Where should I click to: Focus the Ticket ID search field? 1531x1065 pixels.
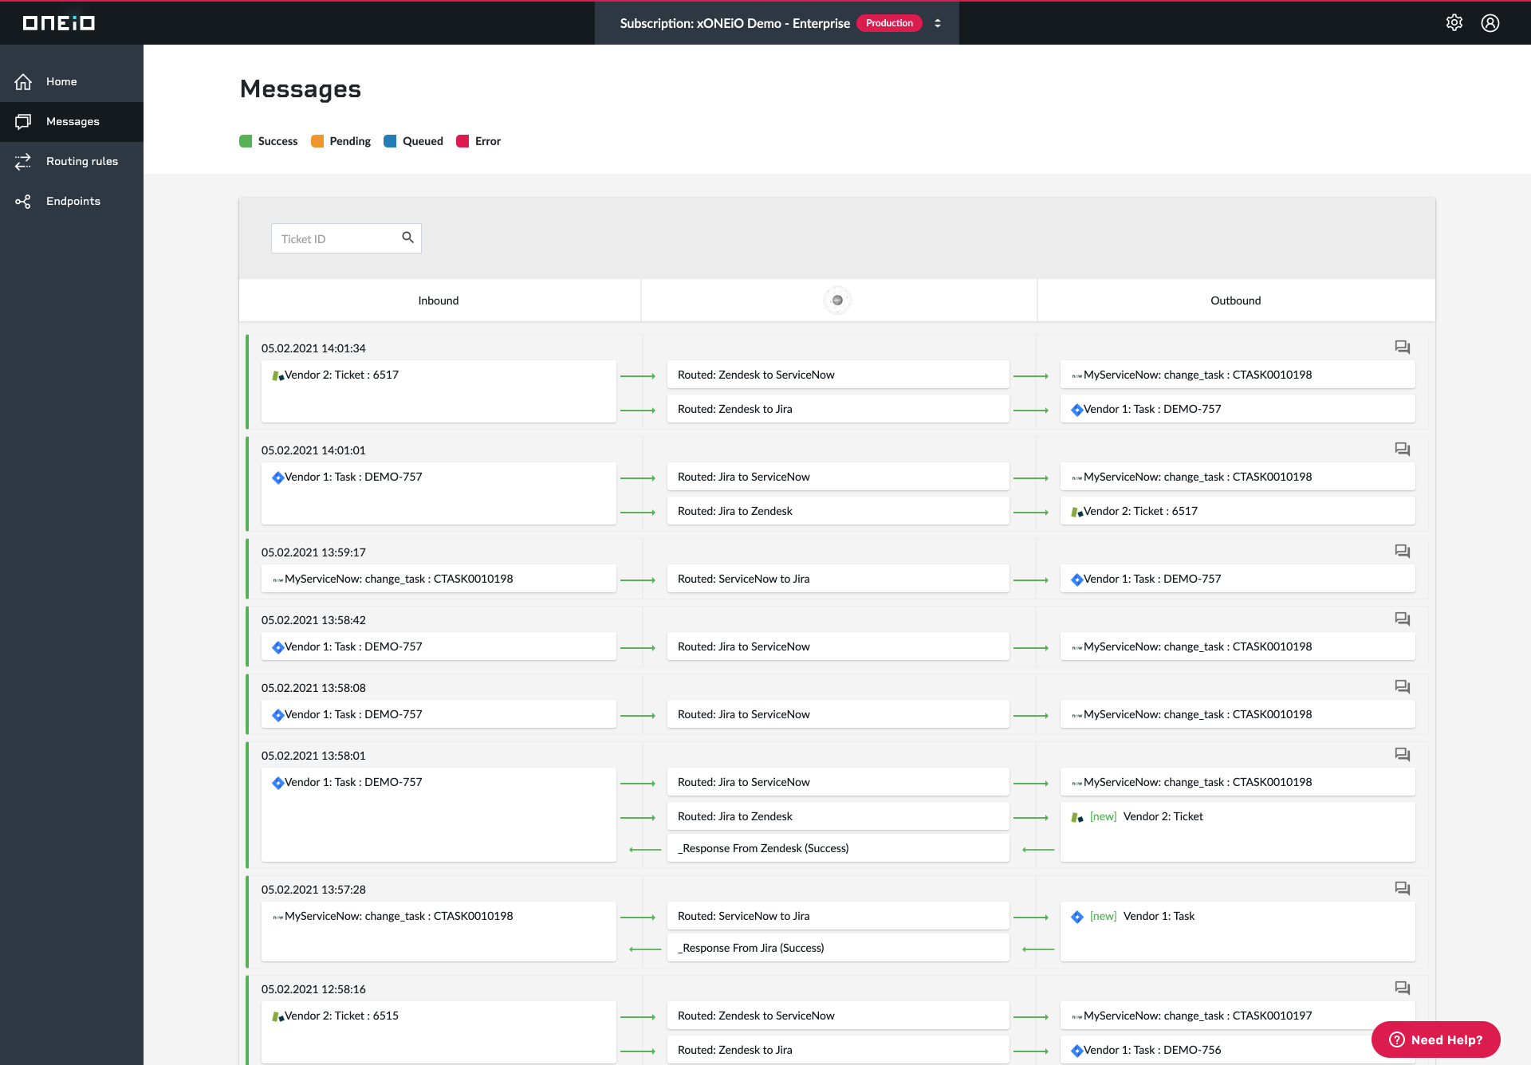click(346, 238)
